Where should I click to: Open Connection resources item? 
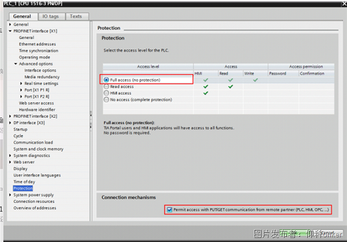34,202
